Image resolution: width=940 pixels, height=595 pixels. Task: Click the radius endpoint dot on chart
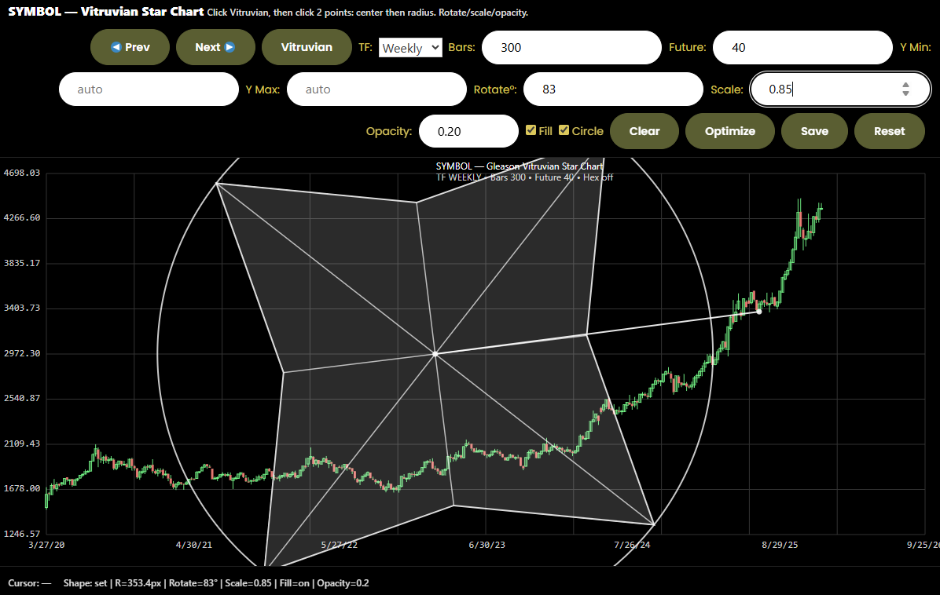tap(758, 312)
